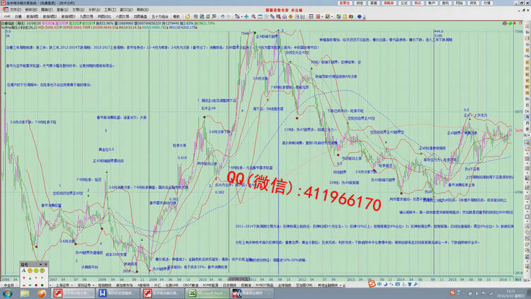Click the 六图交易 layout button
This screenshot has width=531, height=299.
click(x=122, y=16)
